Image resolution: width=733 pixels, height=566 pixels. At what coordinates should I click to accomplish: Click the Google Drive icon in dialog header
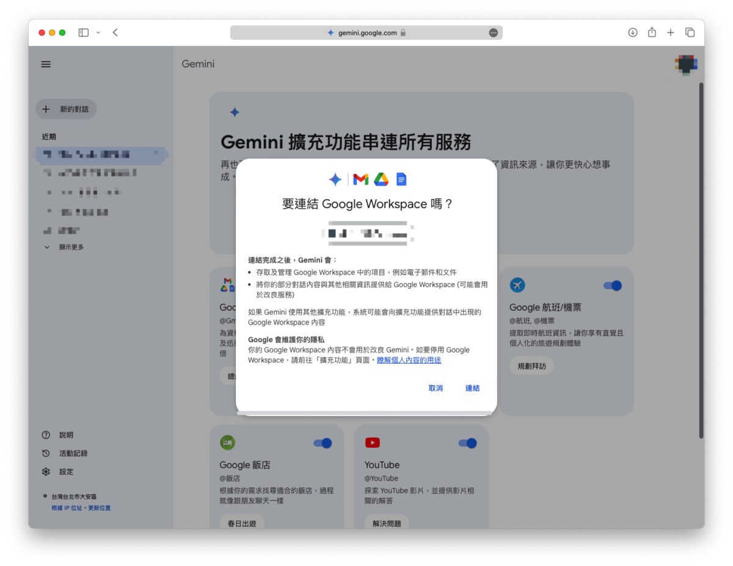tap(381, 179)
